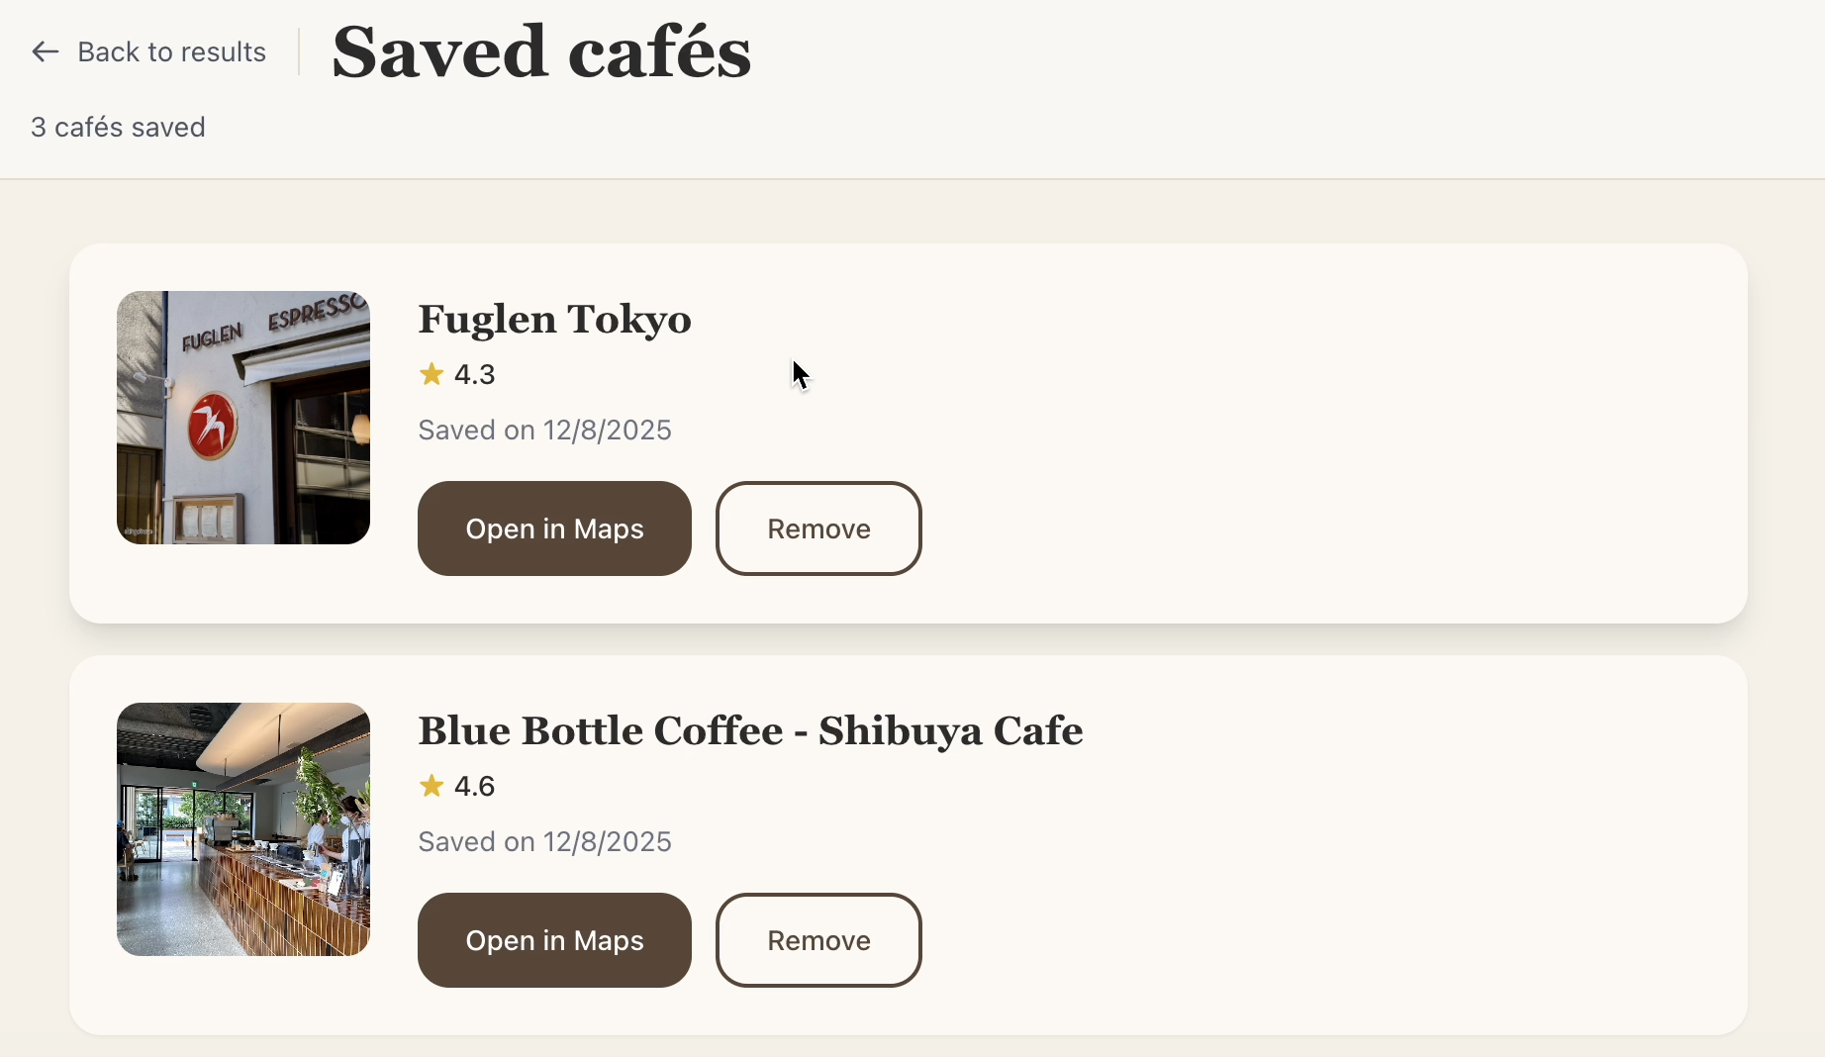Remove Fuglen Tokyo from saved cafés

click(x=817, y=528)
